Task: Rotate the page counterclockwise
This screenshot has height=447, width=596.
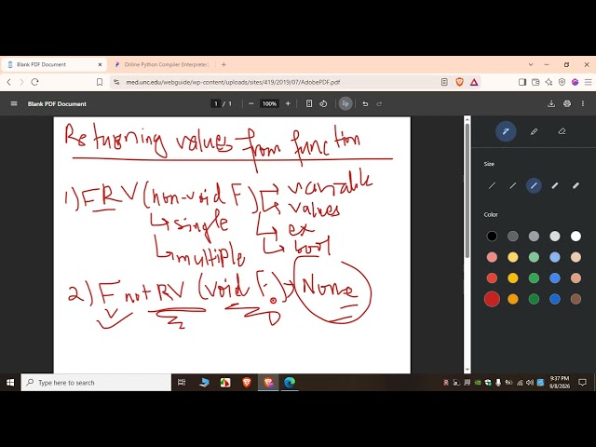Action: point(323,103)
